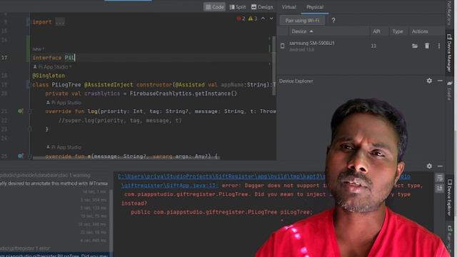Click the red errors count indicator

coord(241,19)
